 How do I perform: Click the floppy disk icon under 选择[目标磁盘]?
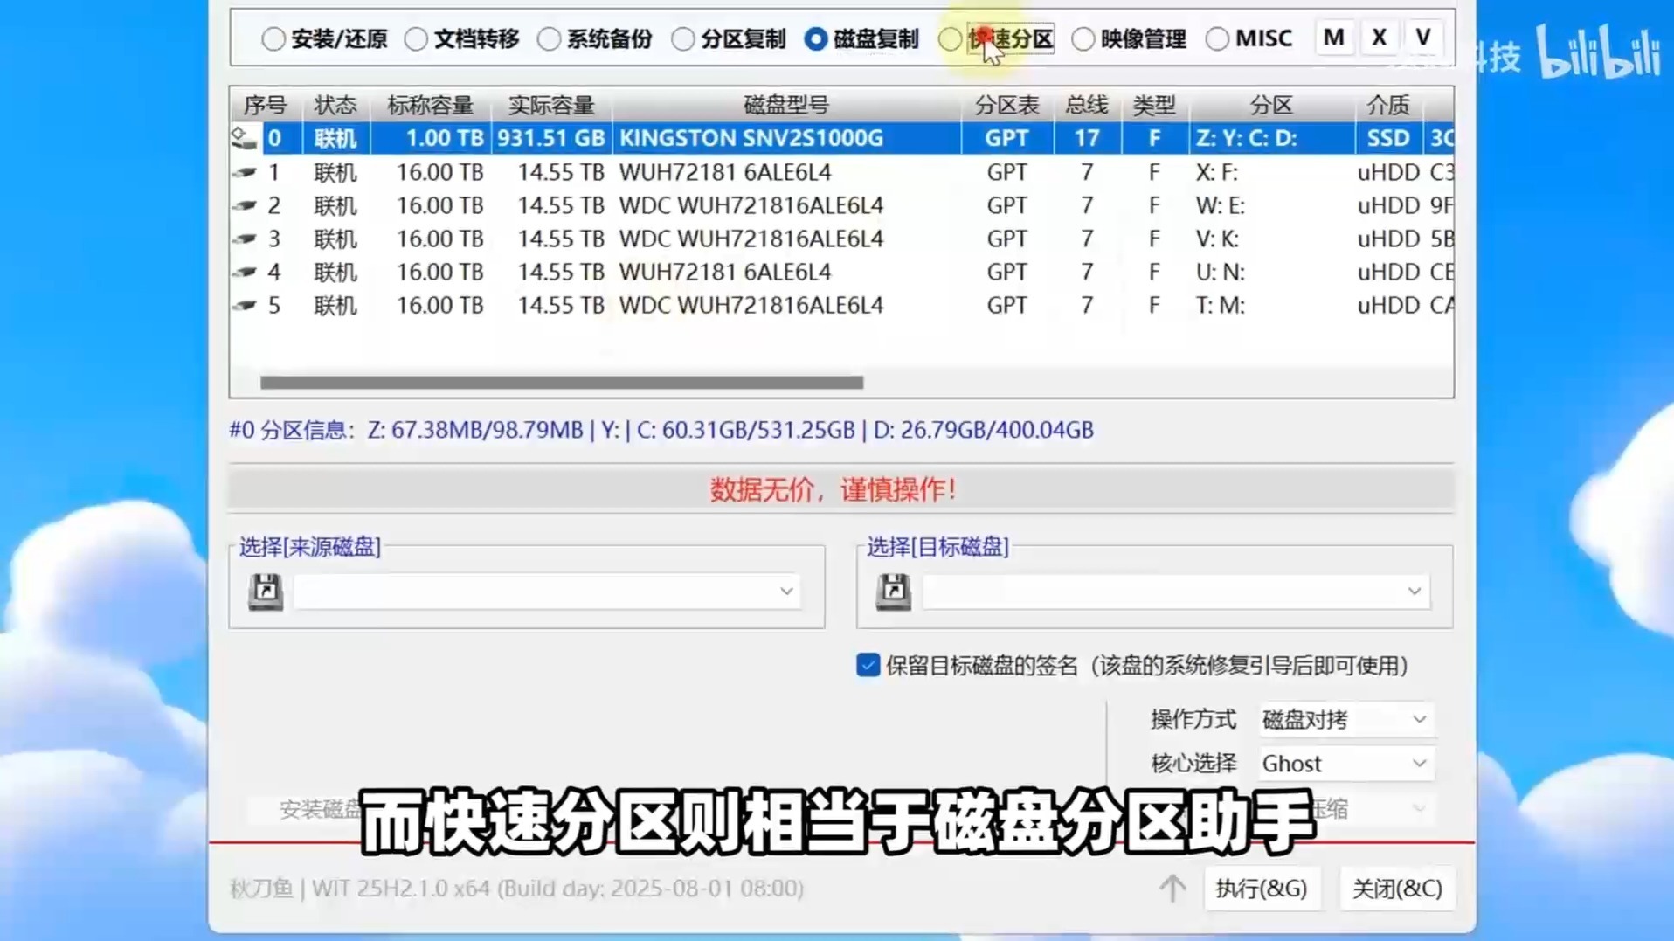point(893,592)
